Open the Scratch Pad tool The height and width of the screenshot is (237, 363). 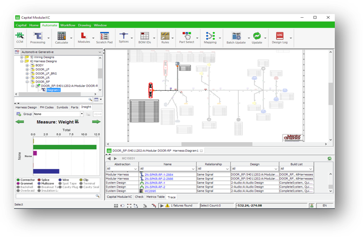[x=105, y=38]
